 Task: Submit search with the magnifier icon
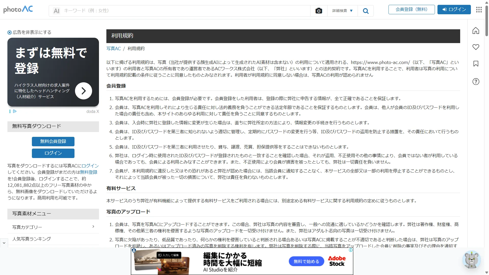click(366, 11)
